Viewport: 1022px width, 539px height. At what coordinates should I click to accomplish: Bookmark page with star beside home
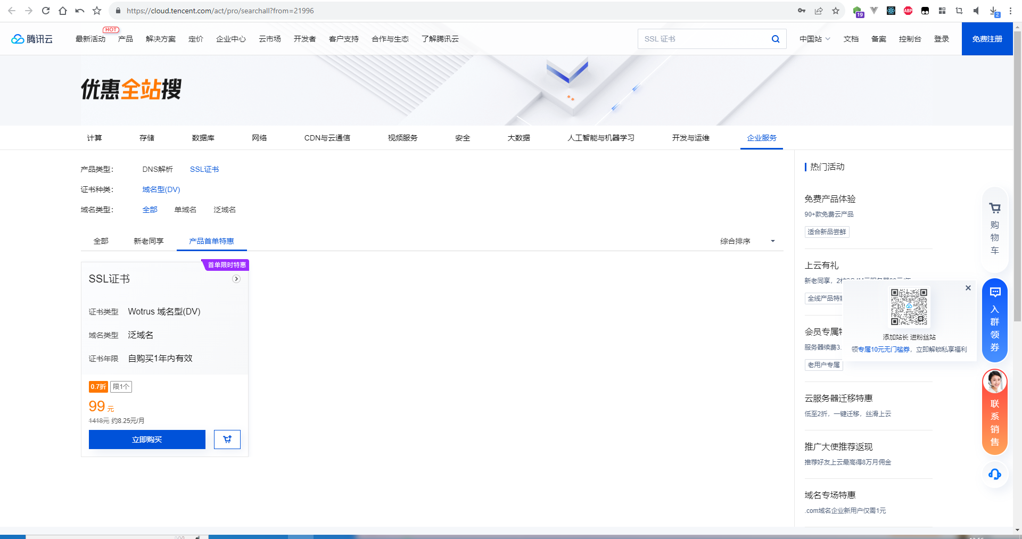point(97,11)
